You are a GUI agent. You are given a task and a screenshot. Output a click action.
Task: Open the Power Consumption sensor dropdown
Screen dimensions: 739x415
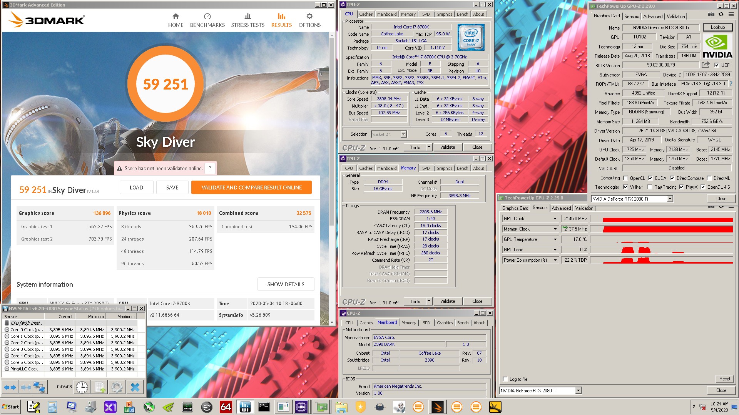(555, 260)
